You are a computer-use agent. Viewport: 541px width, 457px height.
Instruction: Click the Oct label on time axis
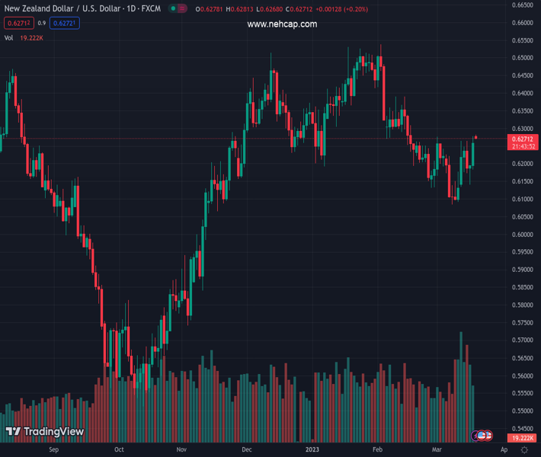coord(119,450)
